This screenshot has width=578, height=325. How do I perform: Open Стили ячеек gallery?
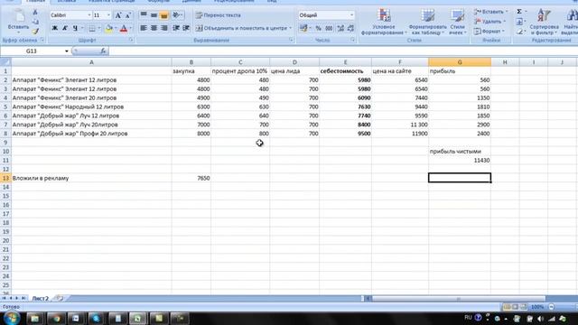point(458,22)
